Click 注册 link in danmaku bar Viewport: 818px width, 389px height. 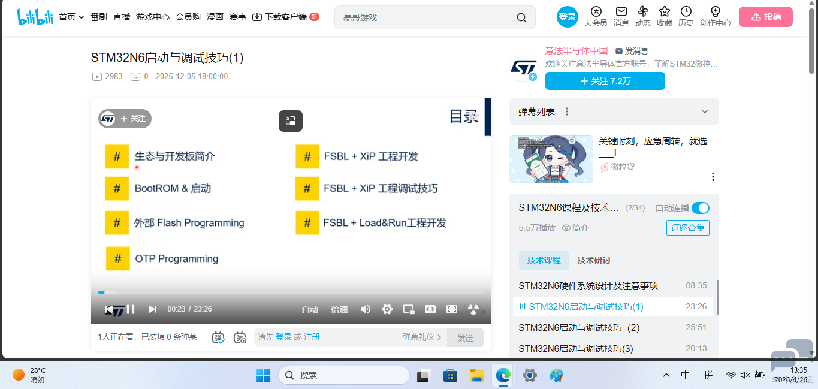(312, 337)
